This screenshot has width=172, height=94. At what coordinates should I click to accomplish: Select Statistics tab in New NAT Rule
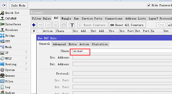pyautogui.click(x=100, y=44)
